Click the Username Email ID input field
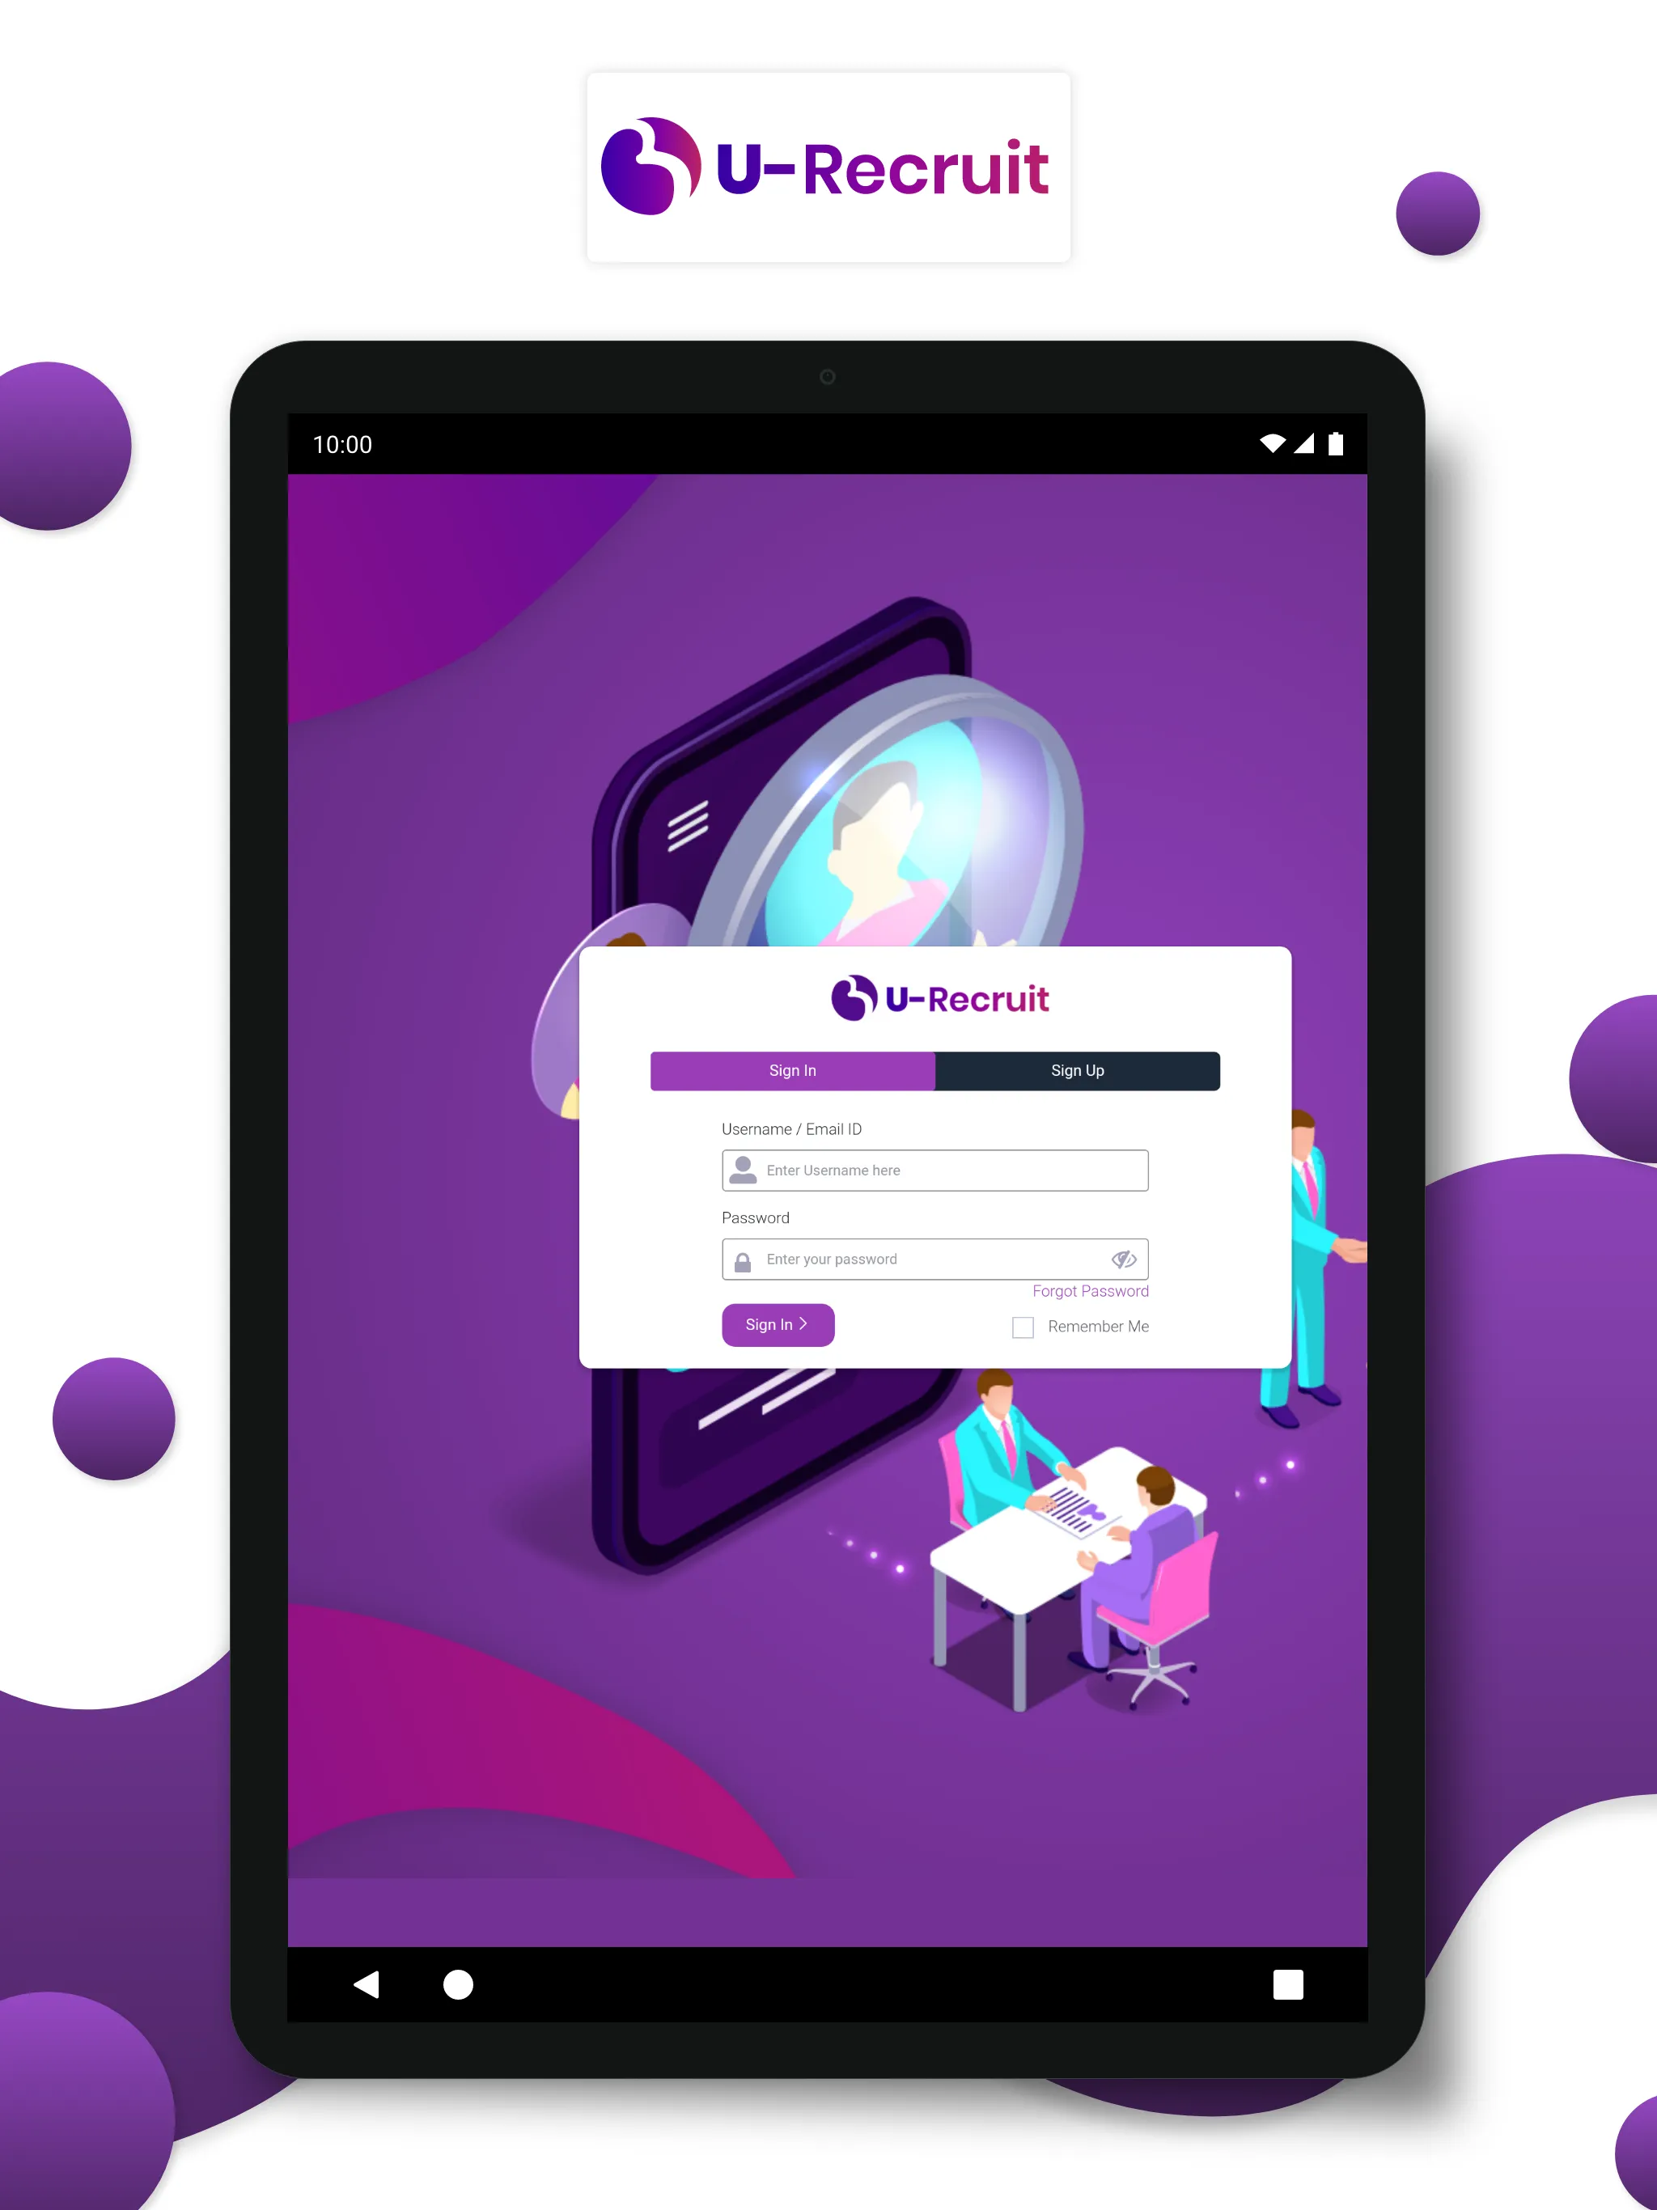1657x2210 pixels. pyautogui.click(x=934, y=1170)
